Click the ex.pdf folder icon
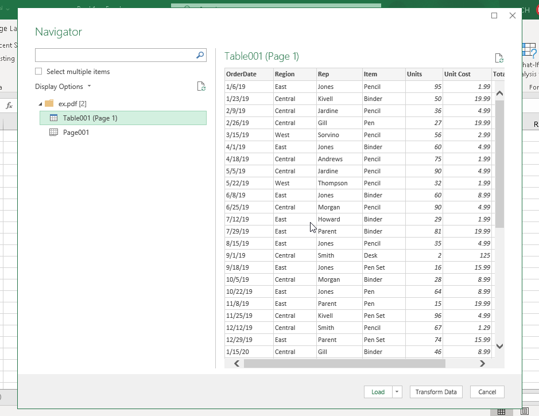Screen dimensions: 539x416 (x=49, y=104)
